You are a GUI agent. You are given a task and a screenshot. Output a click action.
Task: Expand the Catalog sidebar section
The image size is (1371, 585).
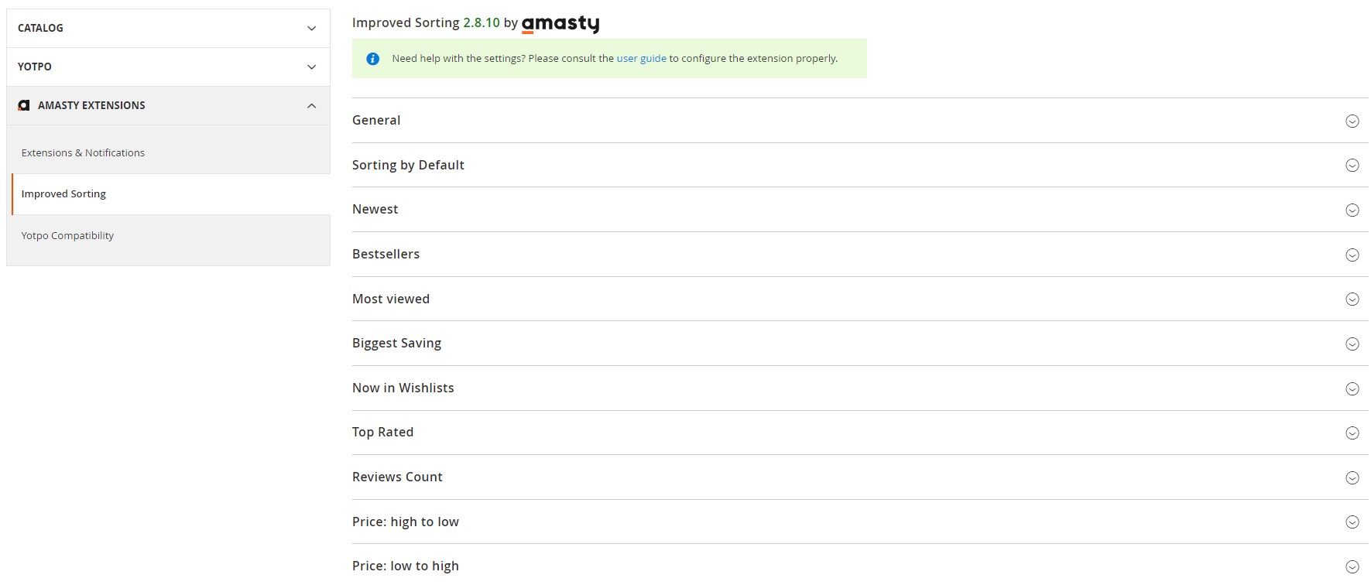168,29
